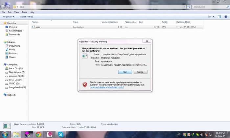Click the blue Help question mark icon

click(226, 17)
